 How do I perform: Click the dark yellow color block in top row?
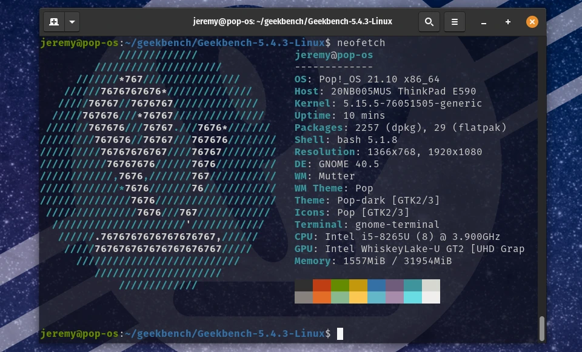(358, 285)
